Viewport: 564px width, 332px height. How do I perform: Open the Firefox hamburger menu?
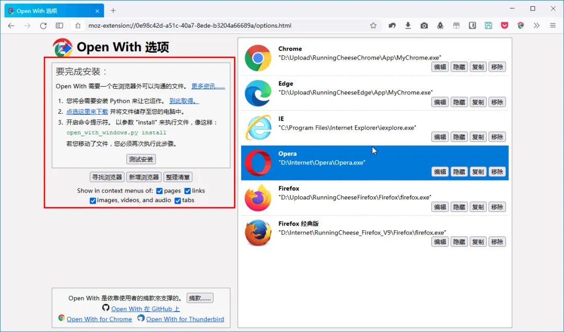pos(553,26)
